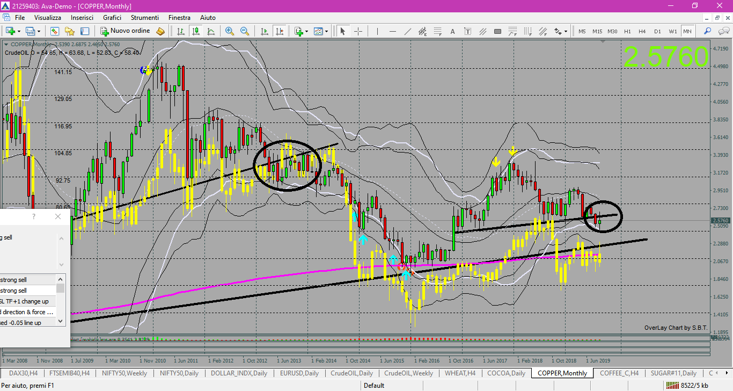Image resolution: width=733 pixels, height=391 pixels.
Task: Select the trendline drawing tool
Action: tap(407, 31)
